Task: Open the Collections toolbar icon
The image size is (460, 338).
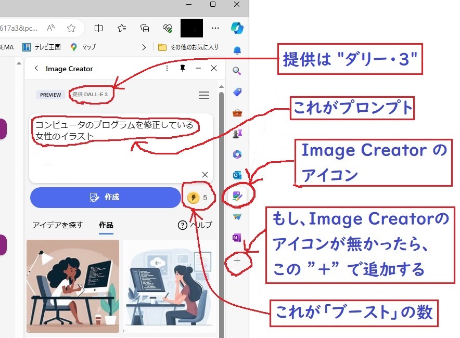Action: click(145, 28)
